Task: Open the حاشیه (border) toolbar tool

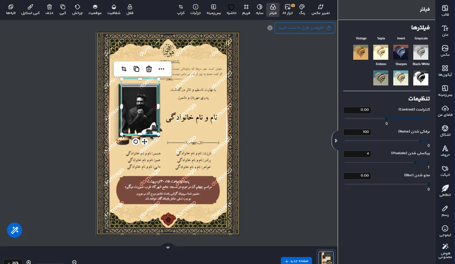Action: coord(232,9)
